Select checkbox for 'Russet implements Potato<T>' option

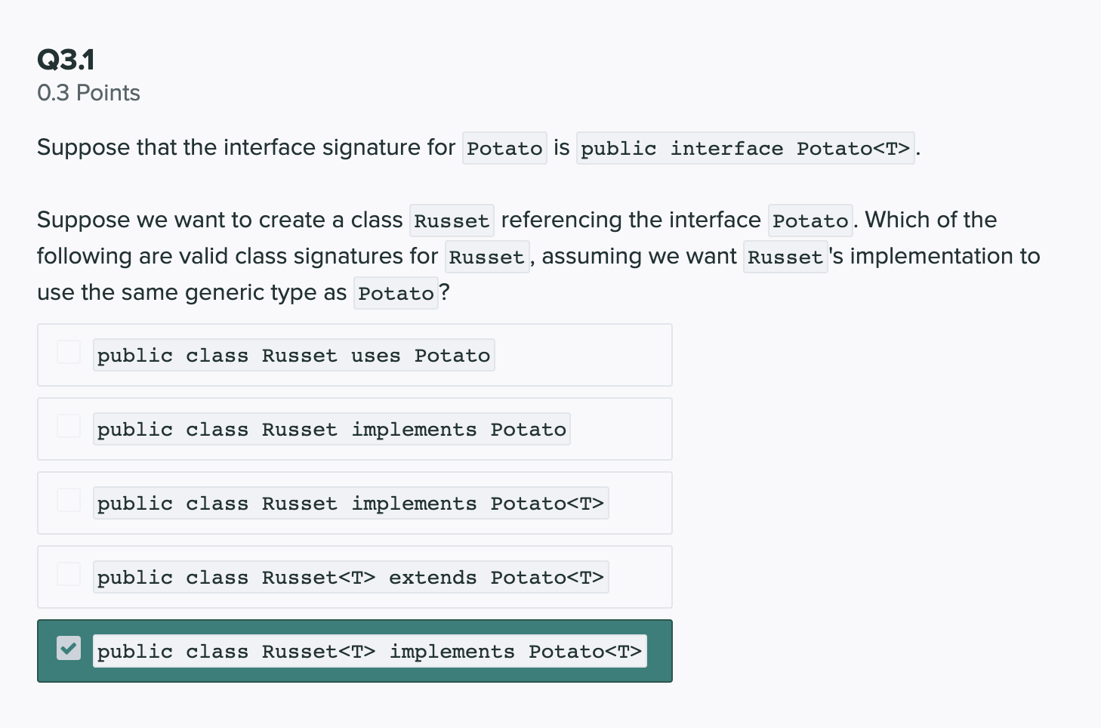[69, 501]
